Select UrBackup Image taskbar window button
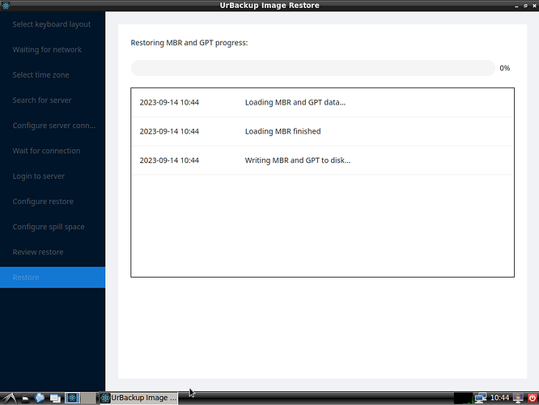This screenshot has height=405, width=539. [x=139, y=398]
